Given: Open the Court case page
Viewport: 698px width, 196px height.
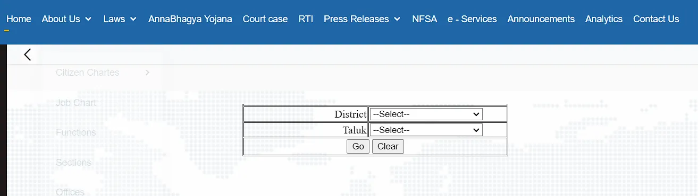Looking at the screenshot, I should [x=265, y=19].
